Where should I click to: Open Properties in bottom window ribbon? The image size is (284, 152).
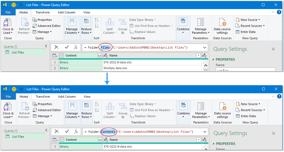(x=42, y=104)
